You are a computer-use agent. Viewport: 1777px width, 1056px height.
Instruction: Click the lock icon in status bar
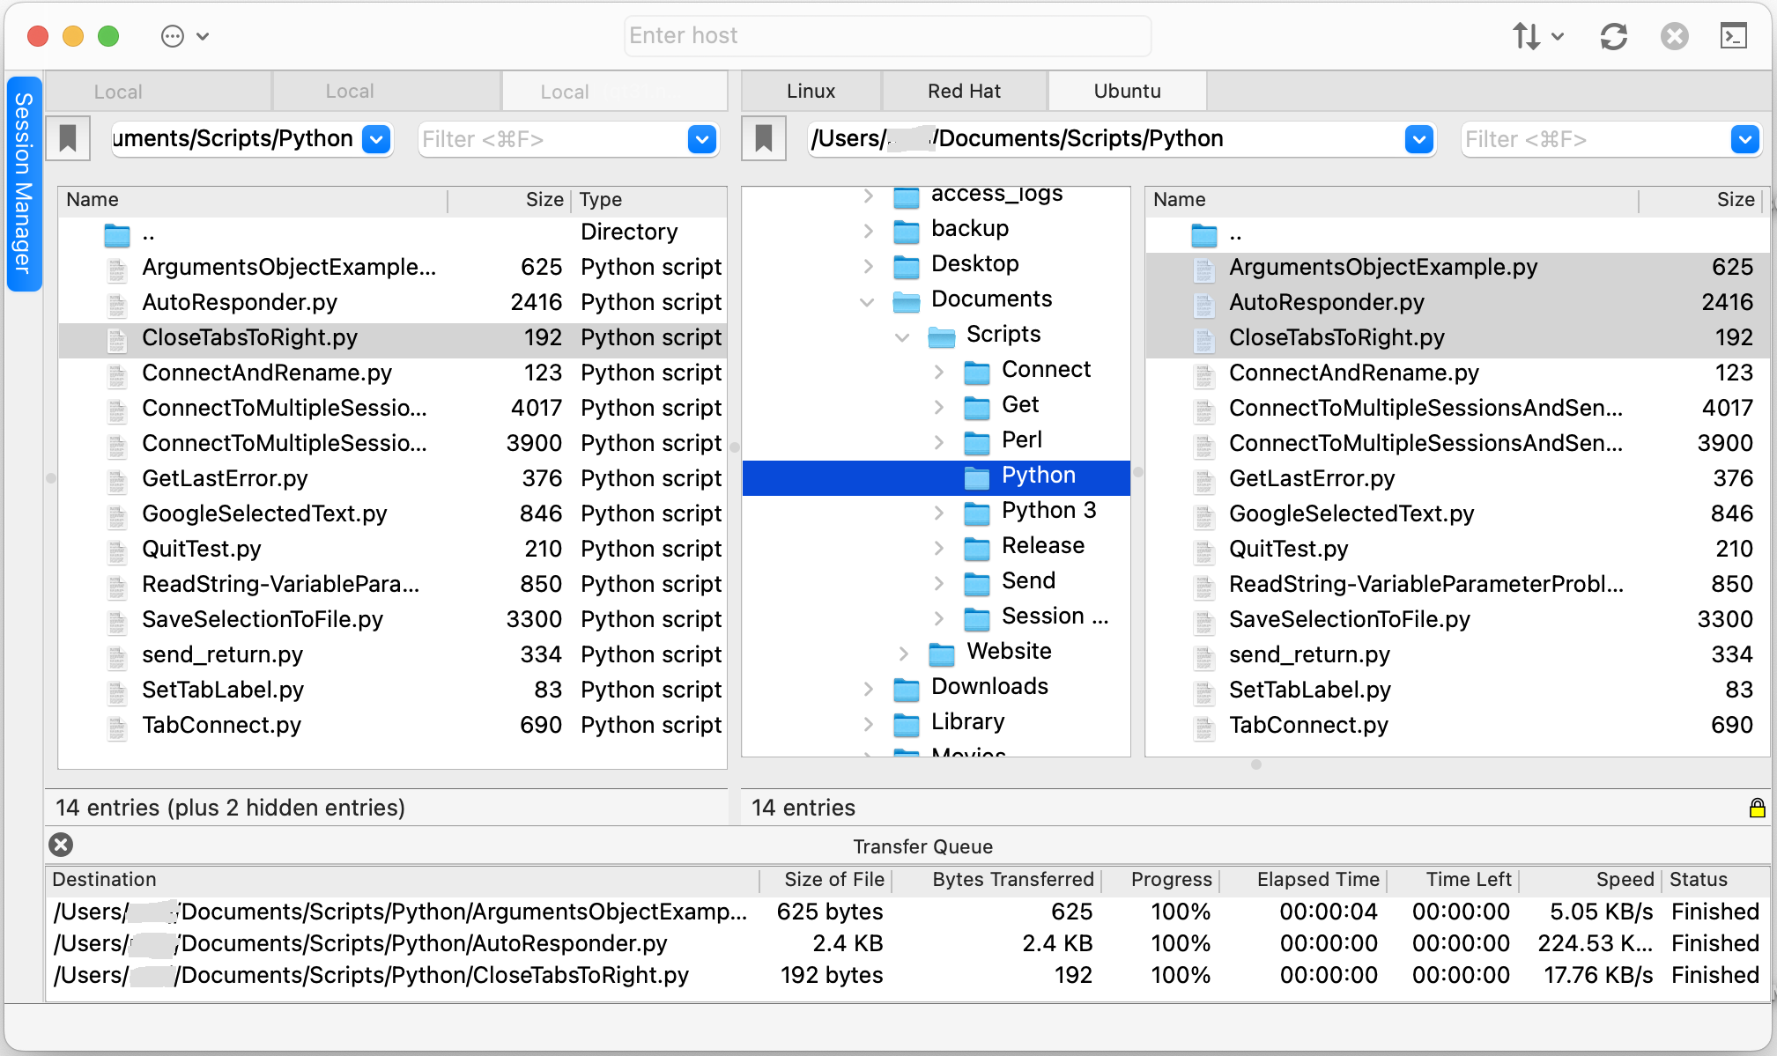click(x=1757, y=808)
